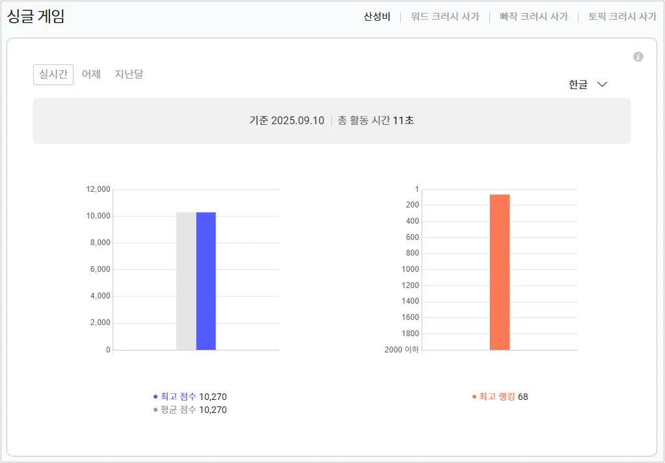The width and height of the screenshot is (665, 463).
Task: Switch to the 어제 tab
Action: [91, 75]
